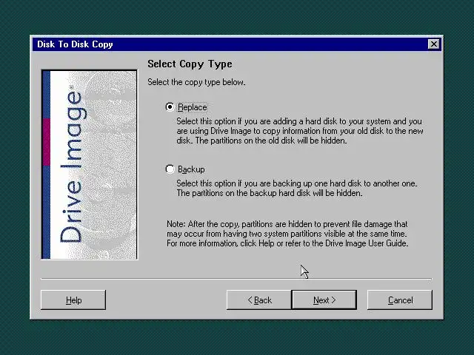Viewport: 474px width, 355px height.
Task: Click the 'Select Copy Type' heading
Action: click(190, 64)
